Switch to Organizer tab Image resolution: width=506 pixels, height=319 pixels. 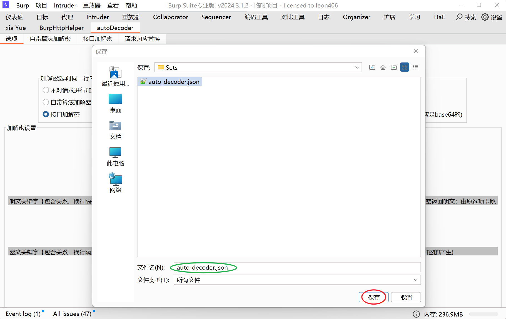pyautogui.click(x=357, y=17)
